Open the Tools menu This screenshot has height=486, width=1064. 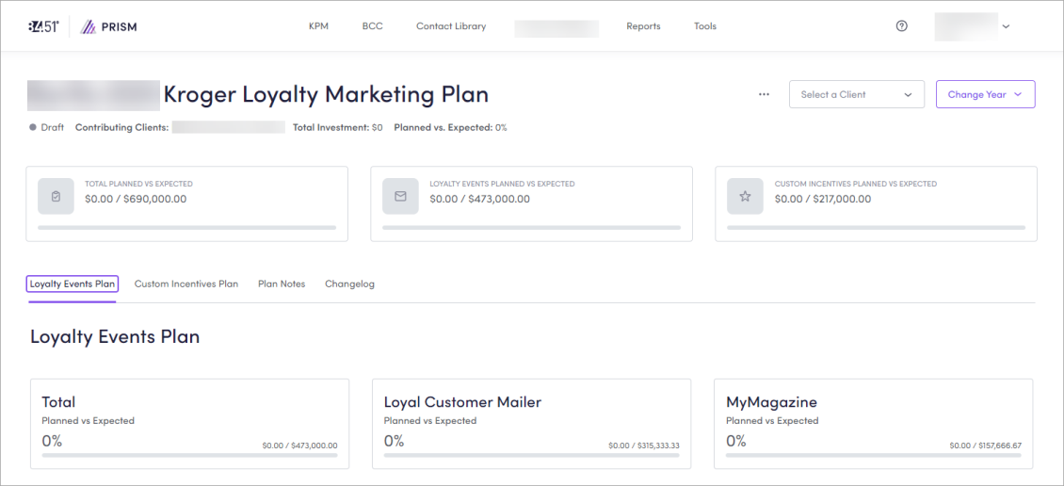click(705, 26)
